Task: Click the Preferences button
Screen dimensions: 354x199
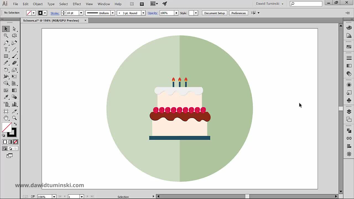Action: (x=238, y=13)
